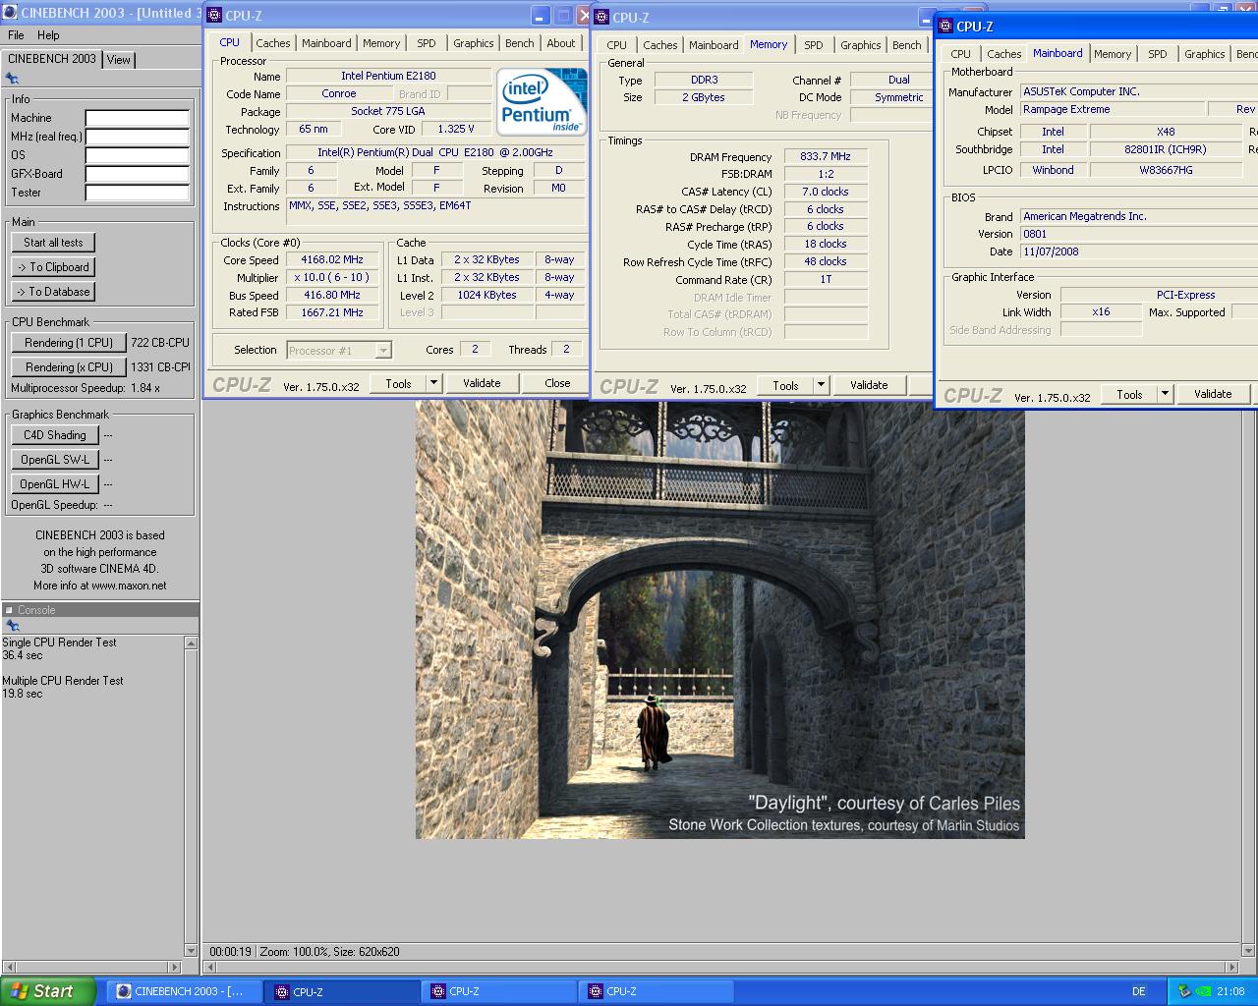Click the console scrollbar down arrow

[x=191, y=951]
